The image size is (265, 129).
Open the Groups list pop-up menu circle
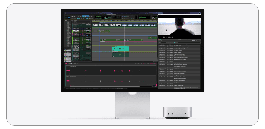pyautogui.click(x=71, y=48)
